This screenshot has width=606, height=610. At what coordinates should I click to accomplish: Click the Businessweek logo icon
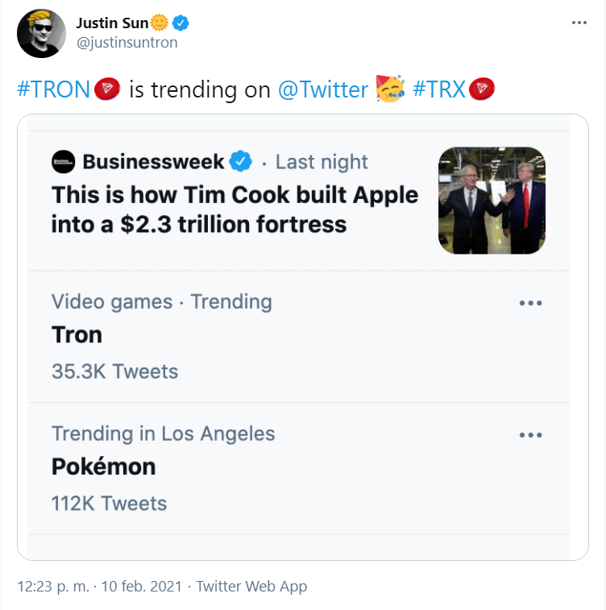click(64, 162)
